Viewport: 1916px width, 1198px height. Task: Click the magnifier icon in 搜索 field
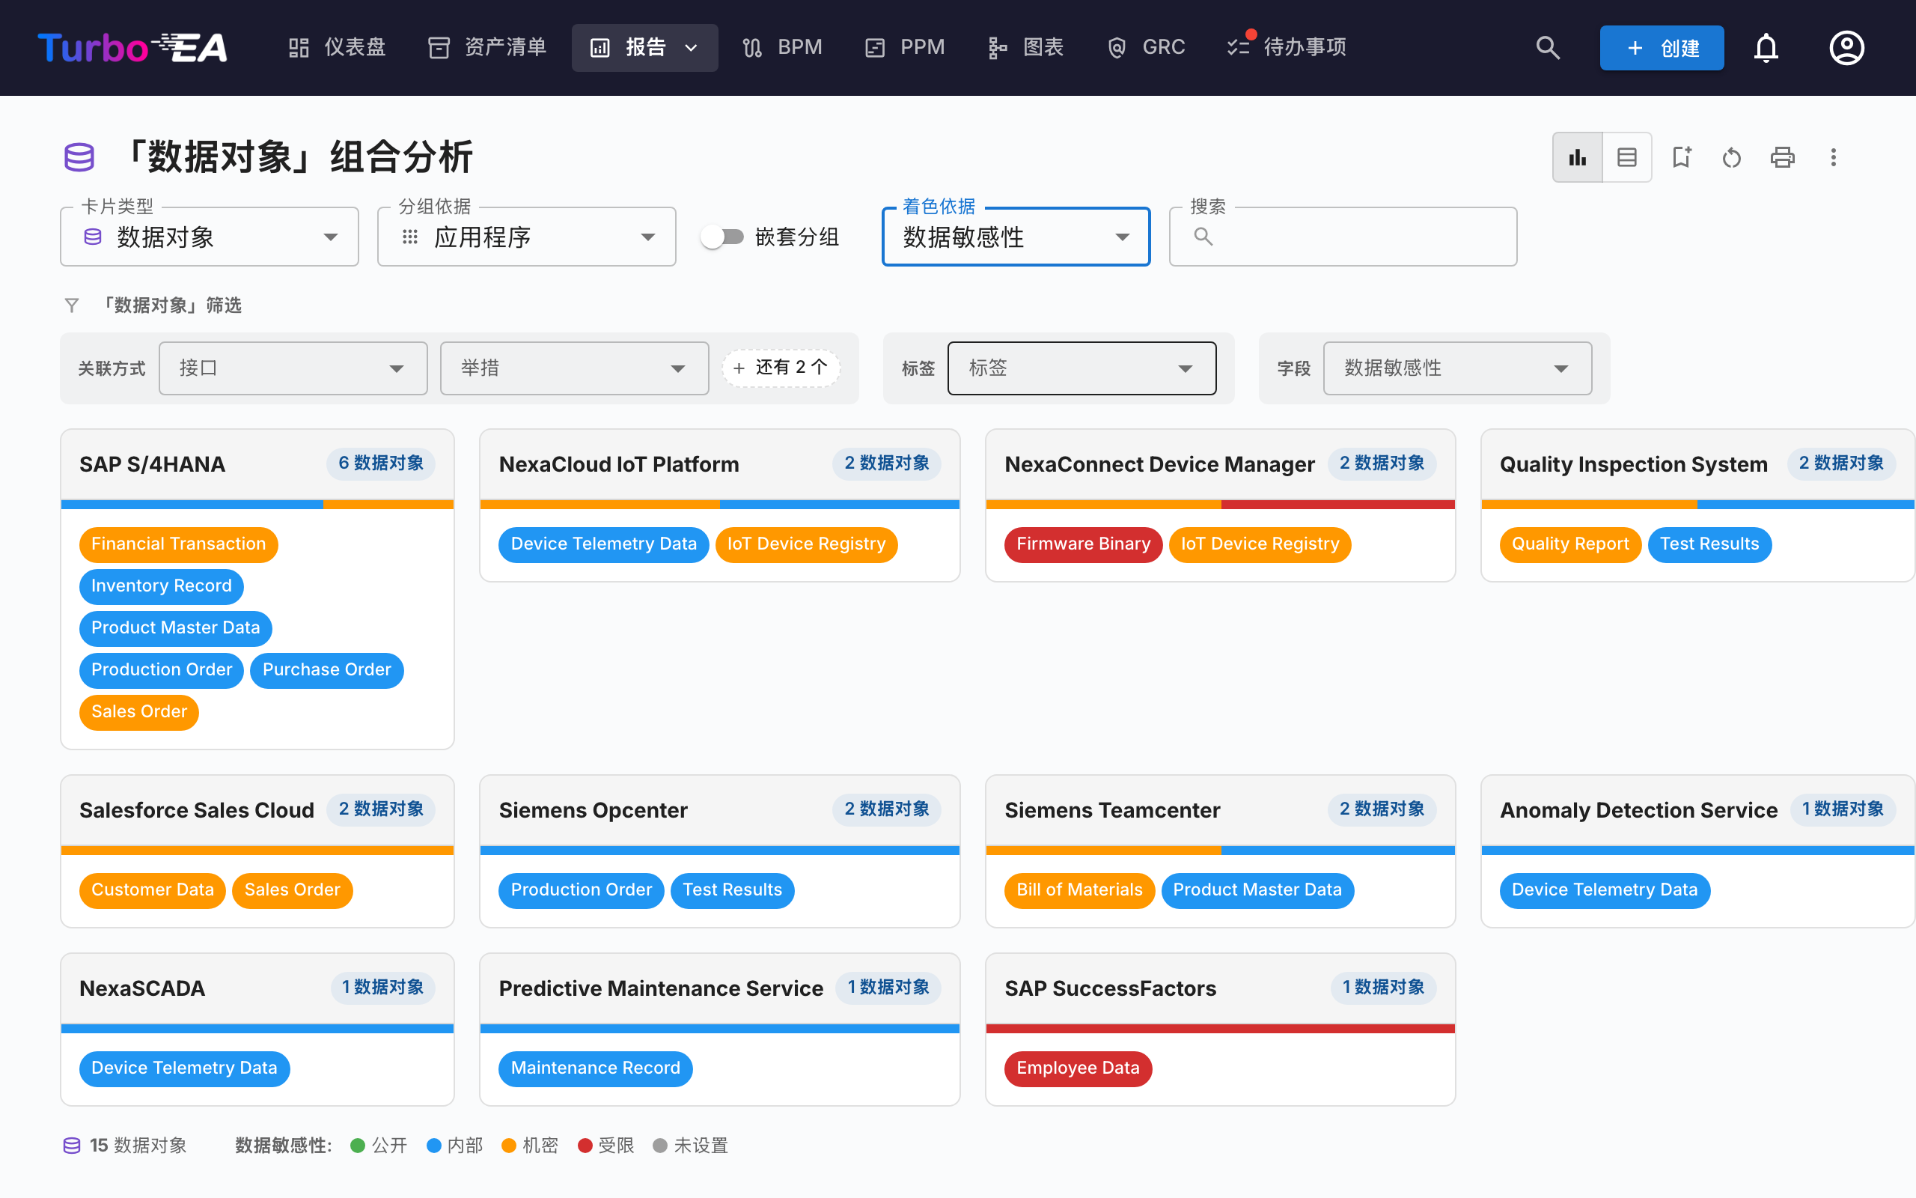coord(1203,236)
